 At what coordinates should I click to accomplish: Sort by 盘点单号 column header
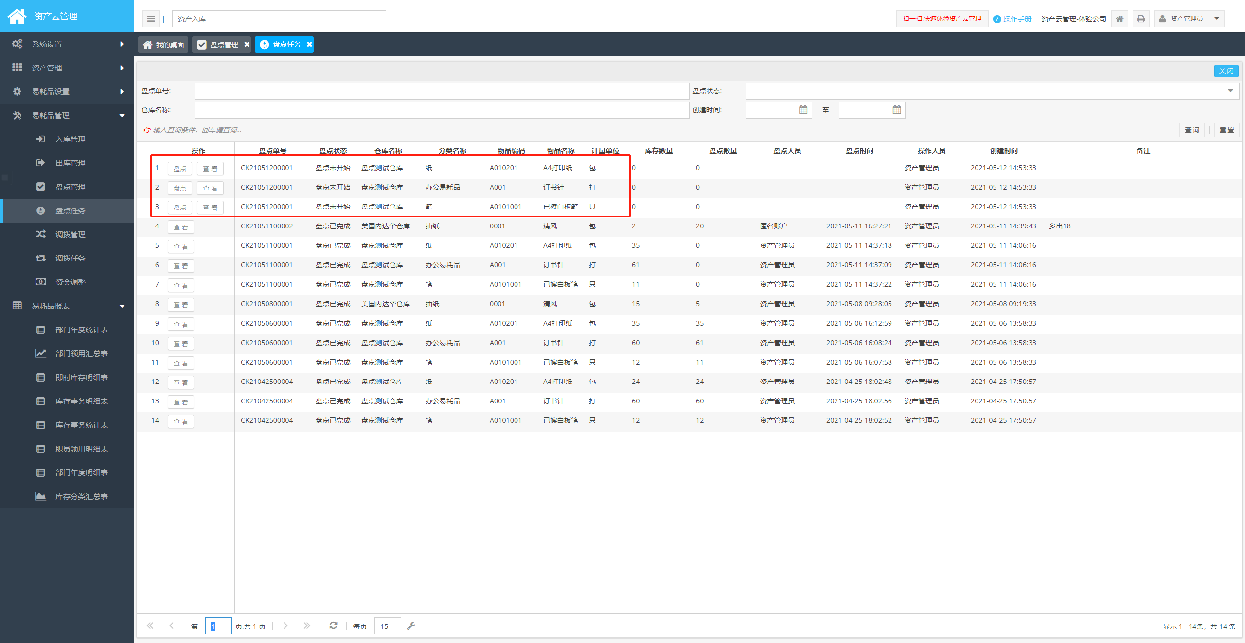point(272,151)
